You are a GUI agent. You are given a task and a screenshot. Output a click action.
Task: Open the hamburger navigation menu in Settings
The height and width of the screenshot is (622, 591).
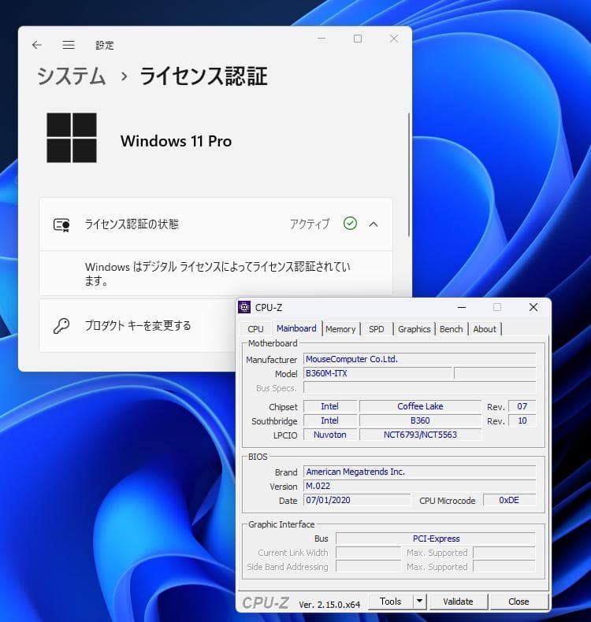tap(69, 45)
